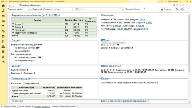Refresh the dashboard with circular arrows button

pos(177,9)
